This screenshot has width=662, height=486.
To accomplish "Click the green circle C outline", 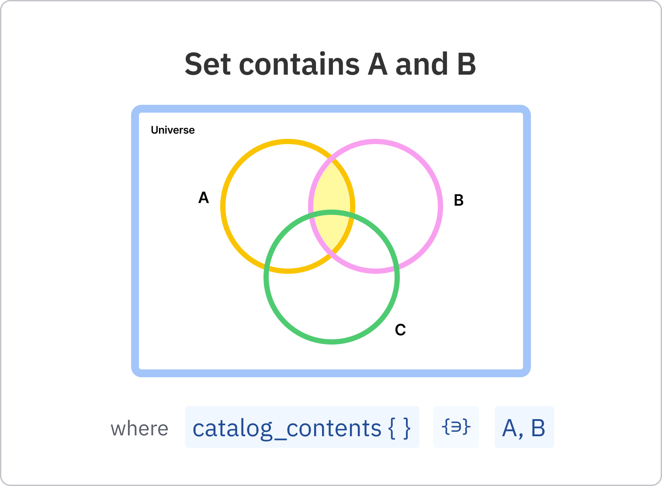I will tap(332, 341).
